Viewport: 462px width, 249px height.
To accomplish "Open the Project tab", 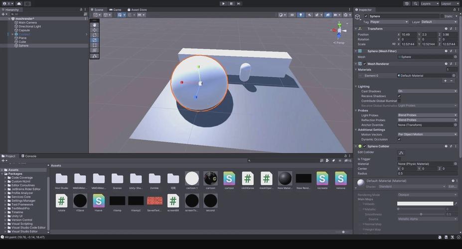I will pyautogui.click(x=8, y=156).
